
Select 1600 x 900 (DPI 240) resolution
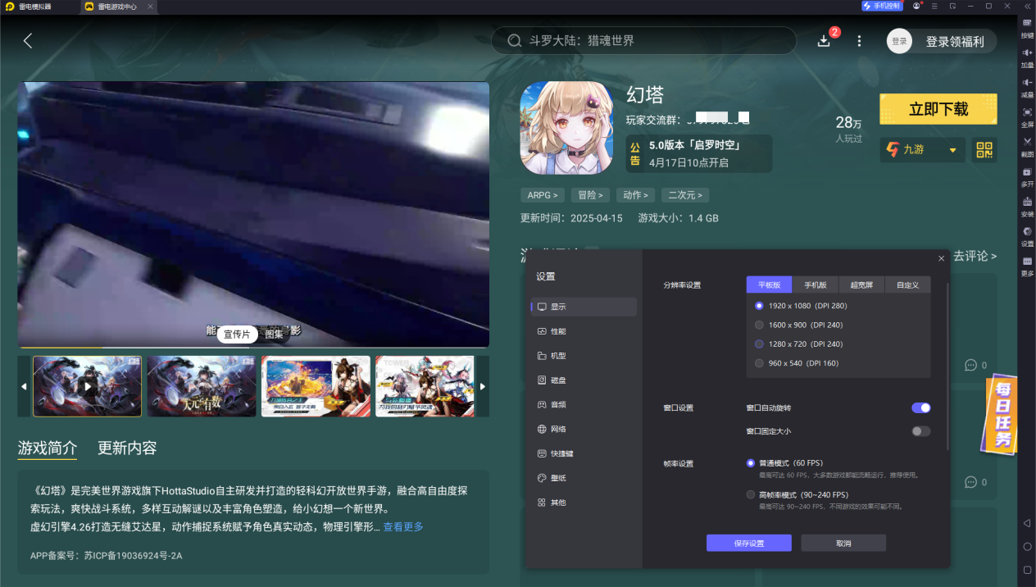click(x=798, y=325)
